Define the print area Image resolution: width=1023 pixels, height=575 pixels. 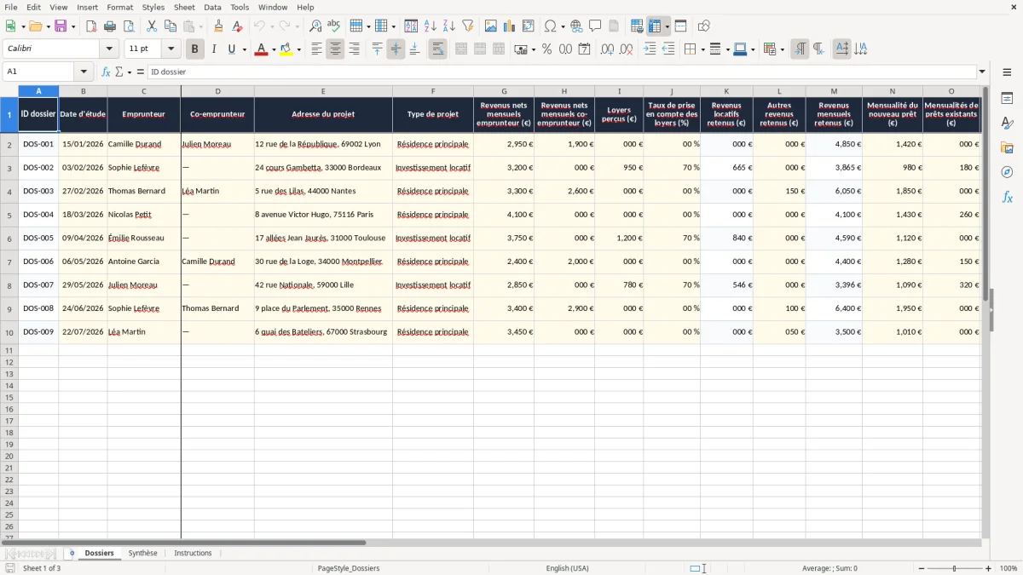[637, 26]
